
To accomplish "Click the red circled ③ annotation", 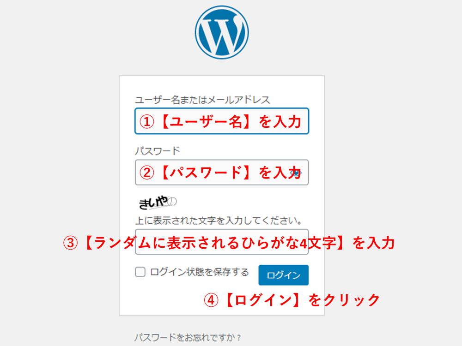I will (70, 243).
